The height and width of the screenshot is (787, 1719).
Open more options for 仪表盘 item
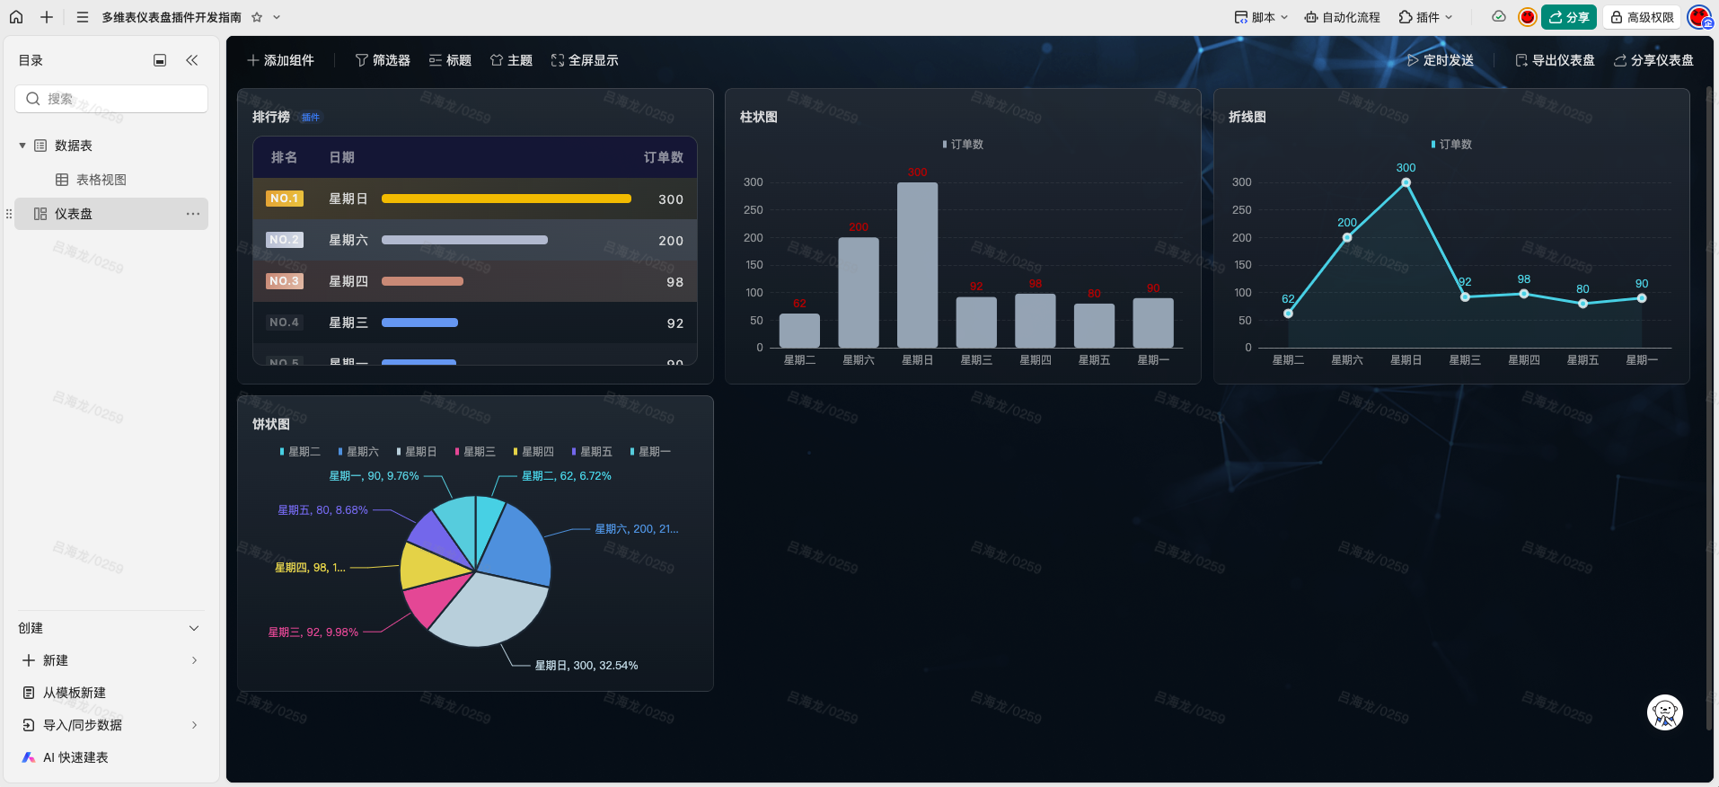pos(192,214)
